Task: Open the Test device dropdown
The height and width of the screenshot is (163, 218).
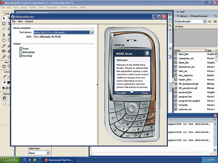Action: point(92,32)
